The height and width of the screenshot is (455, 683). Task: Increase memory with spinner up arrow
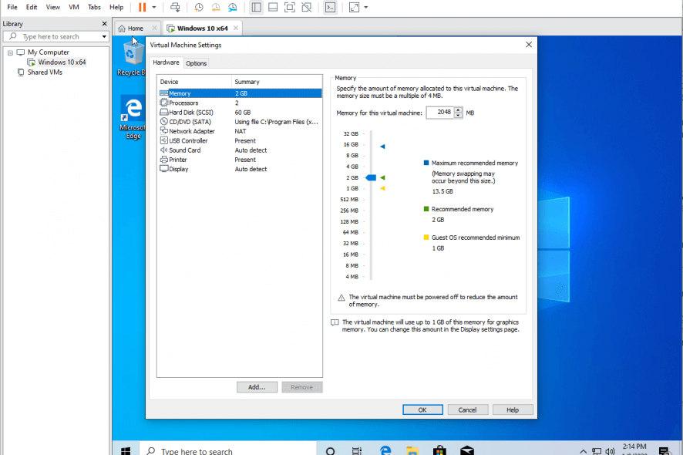click(458, 110)
